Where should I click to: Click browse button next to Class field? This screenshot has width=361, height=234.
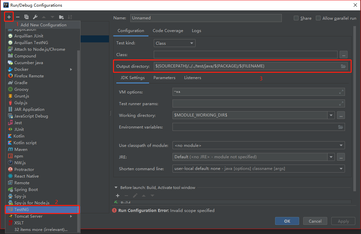tap(344, 55)
